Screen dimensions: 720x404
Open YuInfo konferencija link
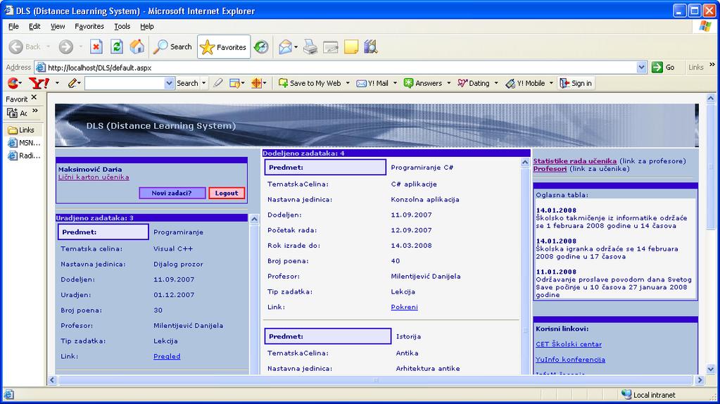click(x=570, y=360)
